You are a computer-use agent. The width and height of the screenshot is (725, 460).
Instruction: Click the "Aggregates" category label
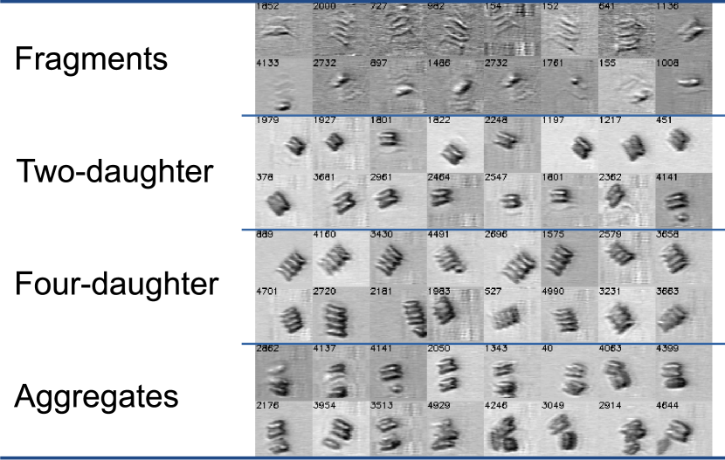pos(96,397)
